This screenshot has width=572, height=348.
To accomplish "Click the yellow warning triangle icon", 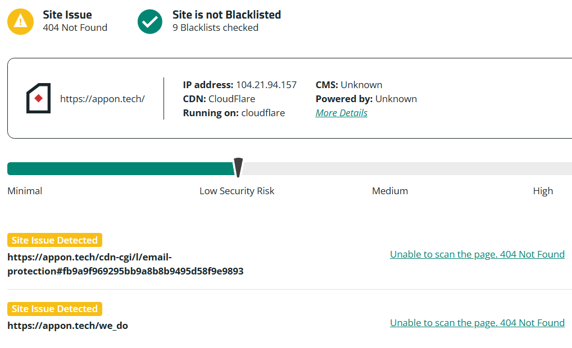I will [x=21, y=21].
